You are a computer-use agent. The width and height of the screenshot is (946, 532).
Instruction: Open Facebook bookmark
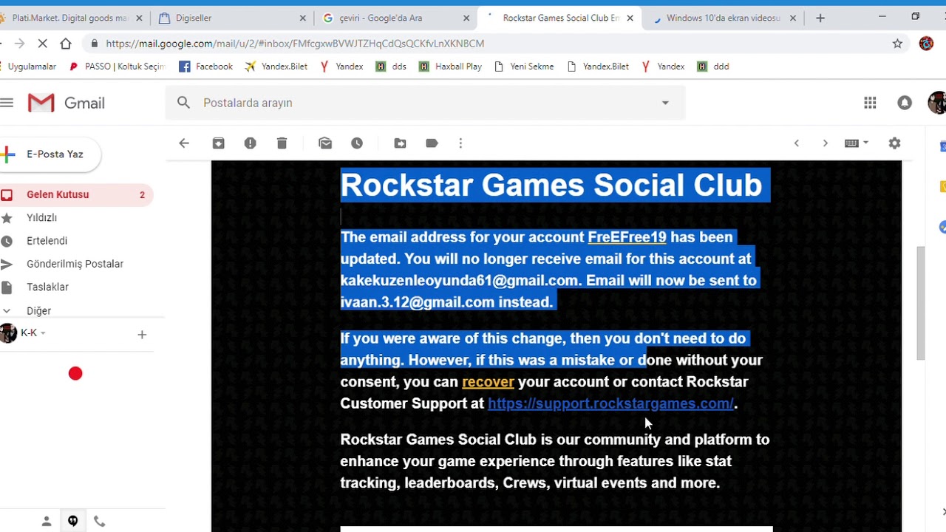206,66
